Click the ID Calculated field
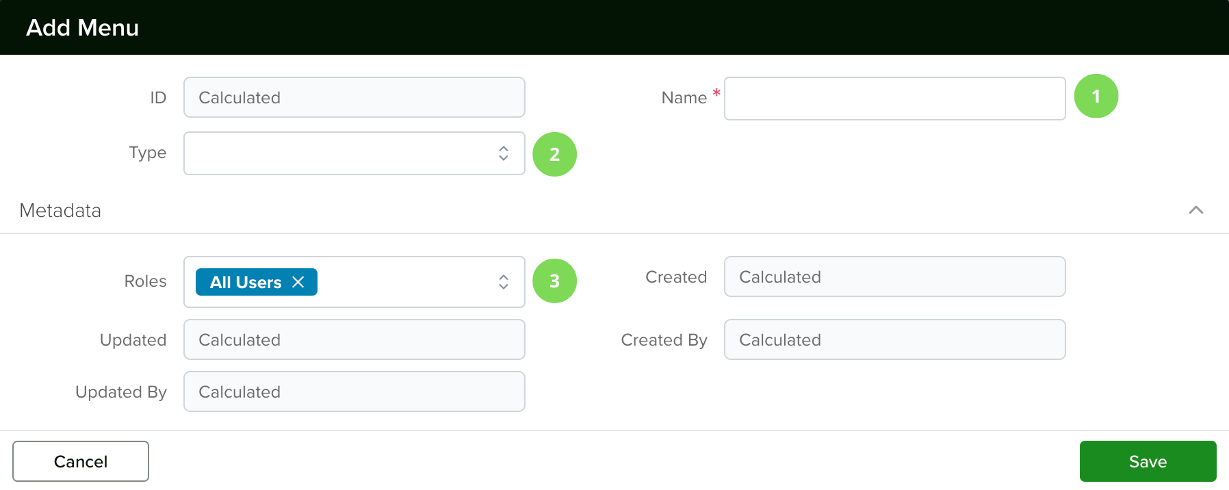Viewport: 1229px width, 490px height. 354,97
